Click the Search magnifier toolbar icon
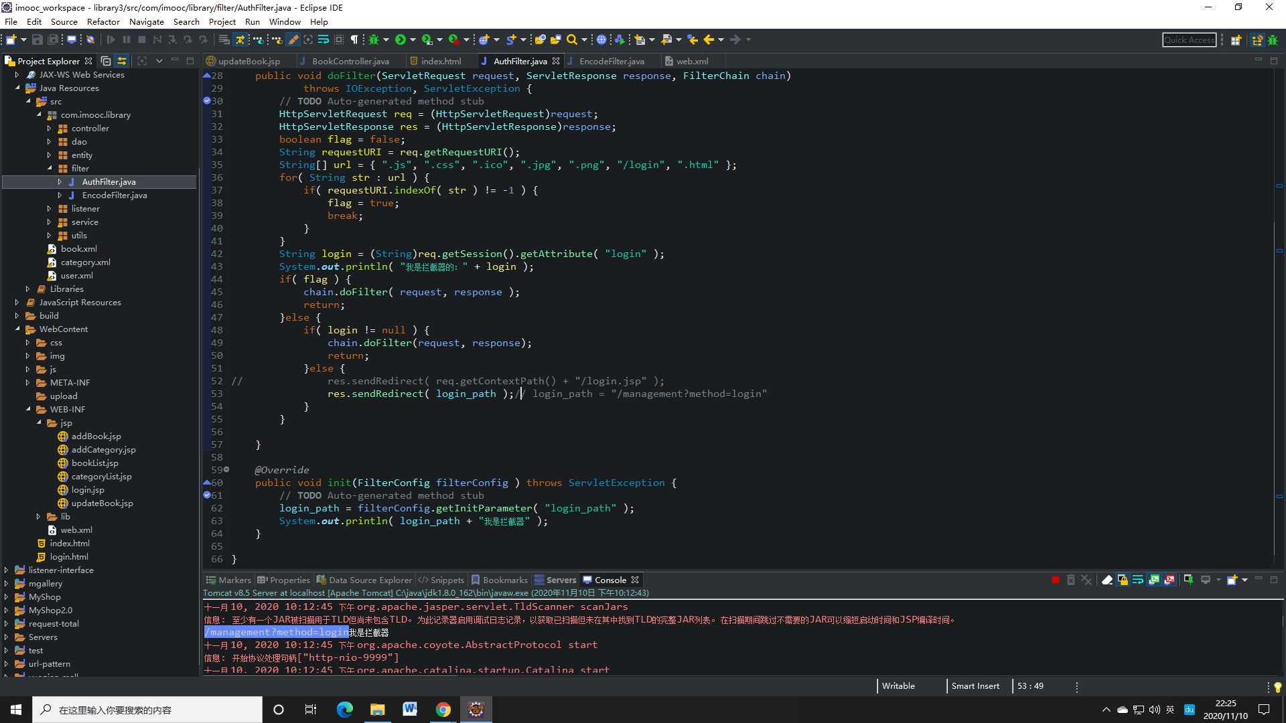This screenshot has height=723, width=1286. (x=571, y=40)
